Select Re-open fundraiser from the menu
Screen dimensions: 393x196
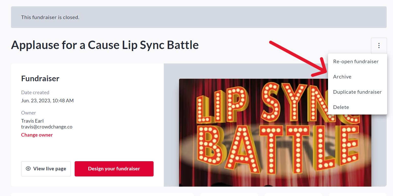(x=356, y=61)
